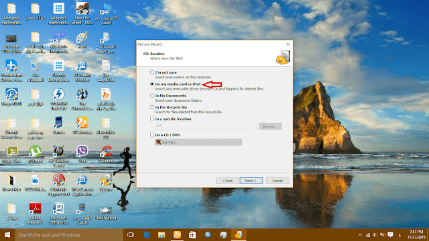This screenshot has width=429, height=241.
Task: Choose "On my media card or iPod" option
Action: tap(152, 84)
